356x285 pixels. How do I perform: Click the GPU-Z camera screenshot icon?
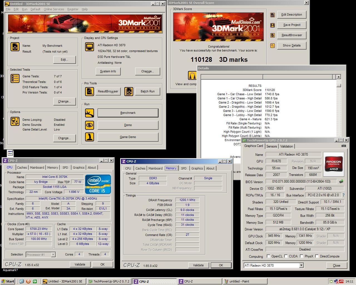(x=344, y=146)
